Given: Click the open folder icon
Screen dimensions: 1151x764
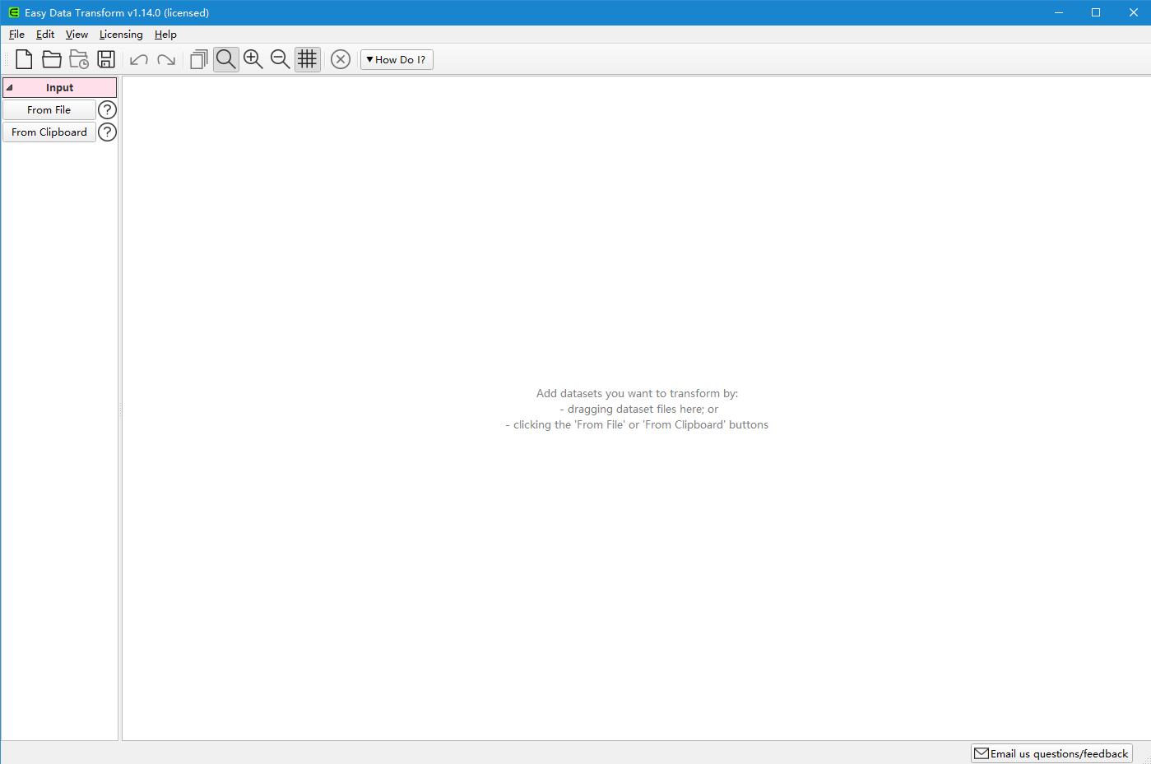Looking at the screenshot, I should click(x=52, y=59).
